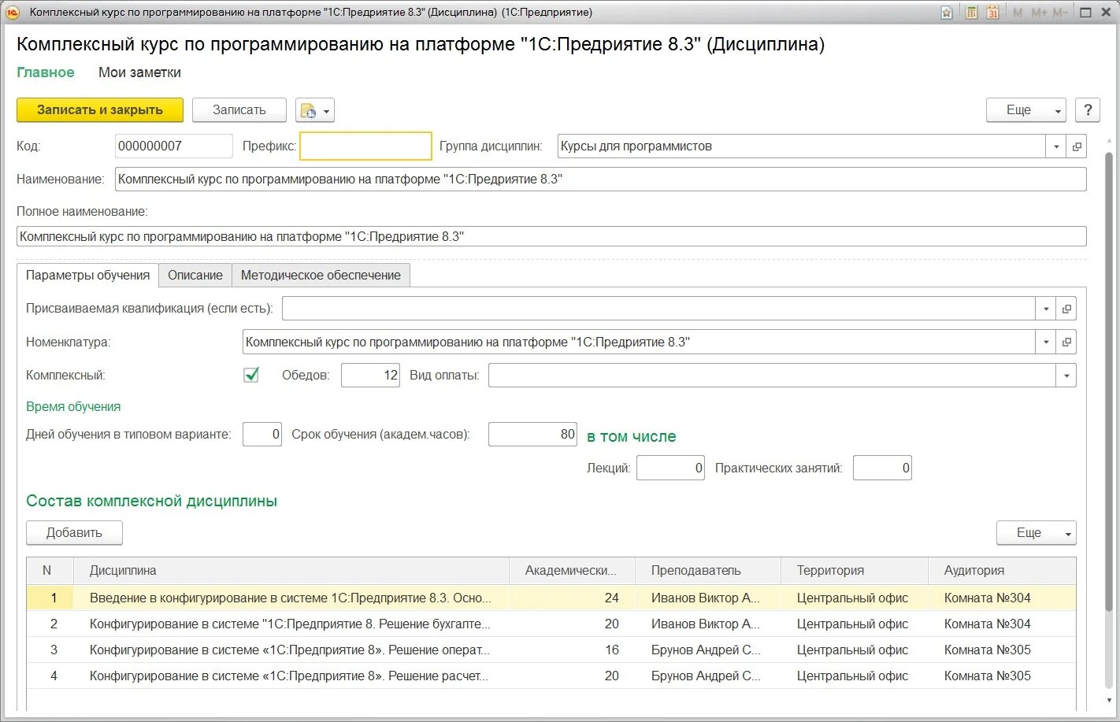Click the M- memory subtract button
This screenshot has width=1120, height=722.
tap(1060, 13)
